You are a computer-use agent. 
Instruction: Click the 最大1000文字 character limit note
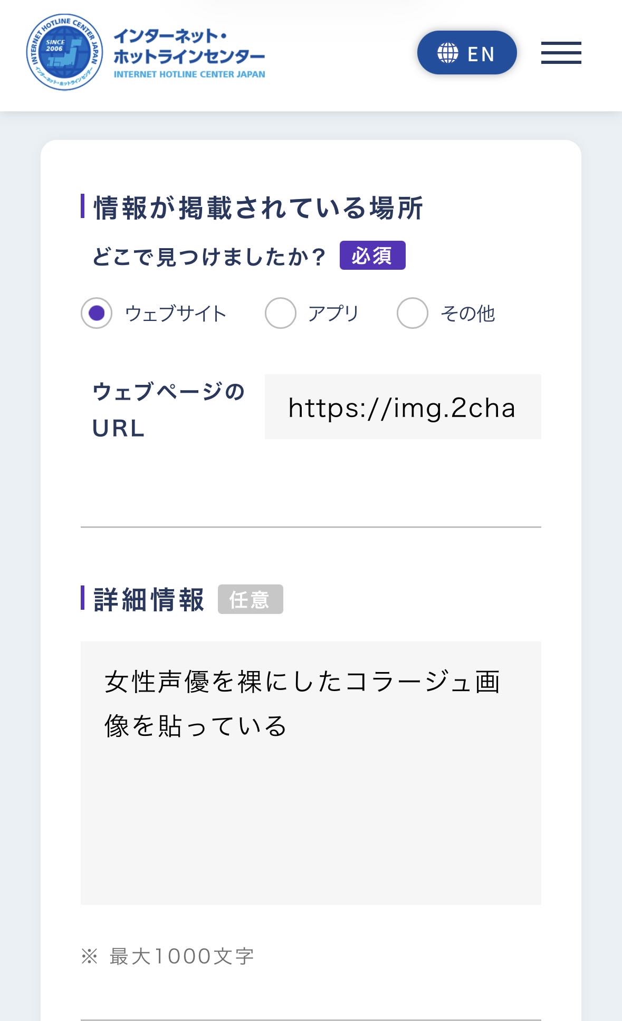pyautogui.click(x=181, y=956)
